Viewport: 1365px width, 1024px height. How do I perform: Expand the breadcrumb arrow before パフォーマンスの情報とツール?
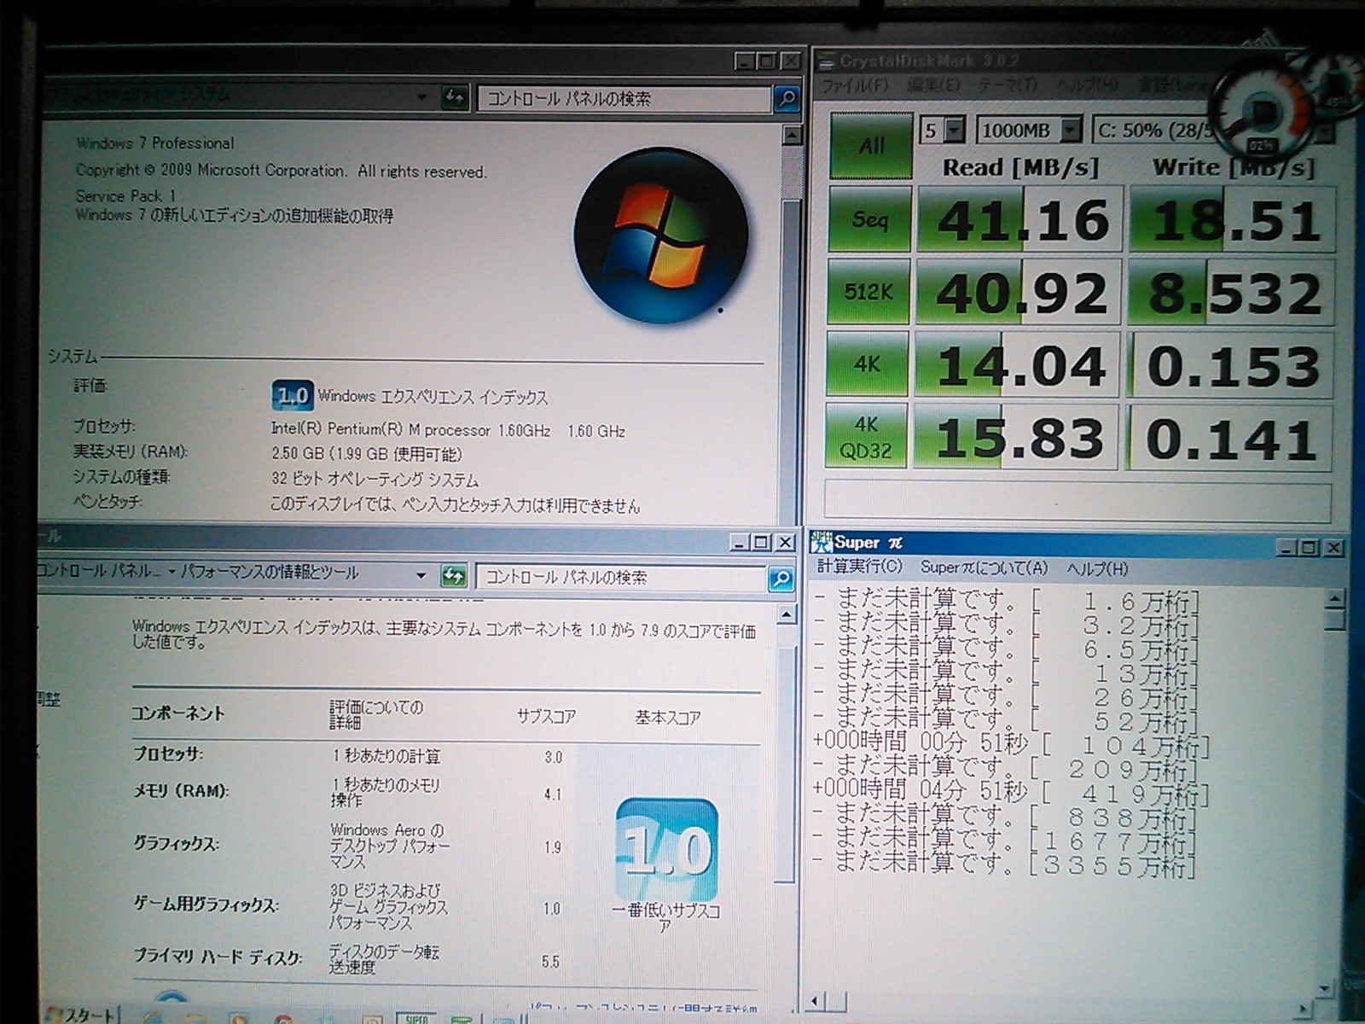pos(171,573)
